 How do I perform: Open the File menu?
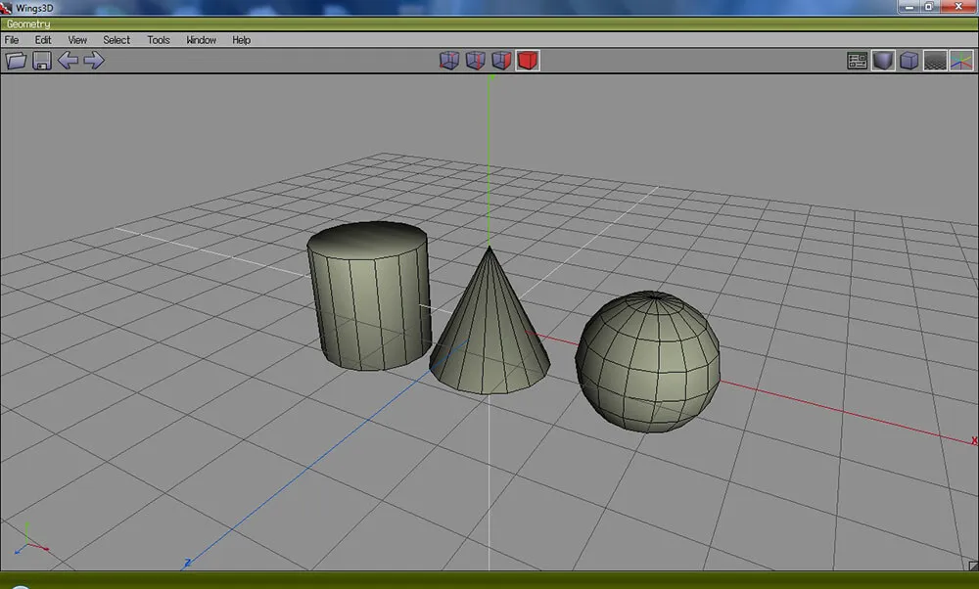coord(12,40)
